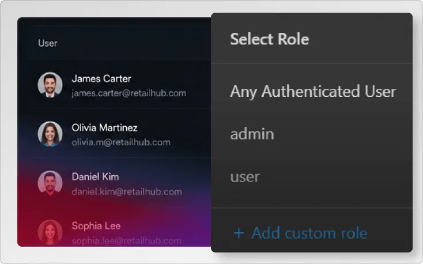Screen dimensions: 423x264
Task: Choose the admin role option
Action: point(252,134)
